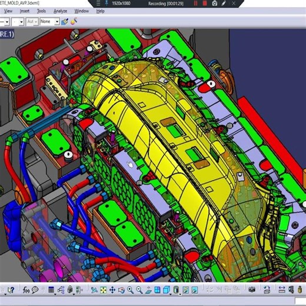Click the Zoom In magnifier
Screen dimensions: 306x306
pos(131,290)
